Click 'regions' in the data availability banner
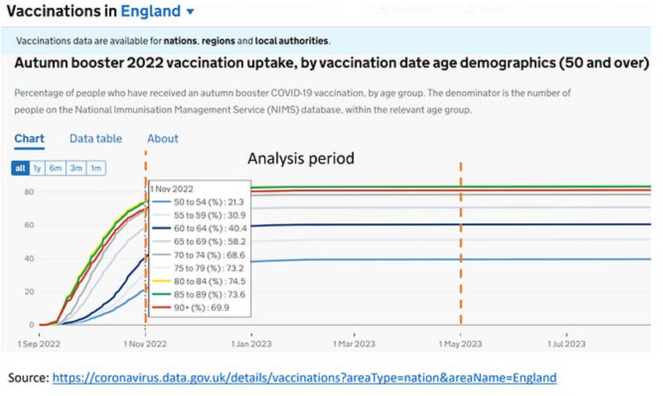Screen dimensions: 663x396 tap(218, 41)
